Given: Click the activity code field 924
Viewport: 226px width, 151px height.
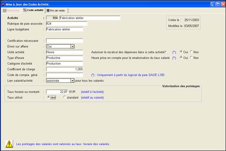Looking at the screenshot, I should pyautogui.click(x=52, y=18).
